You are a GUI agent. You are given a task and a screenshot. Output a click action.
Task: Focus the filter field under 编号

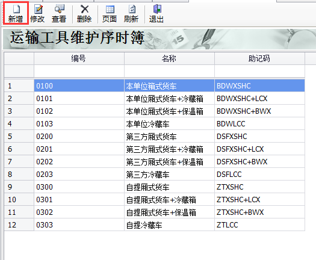[79, 71]
